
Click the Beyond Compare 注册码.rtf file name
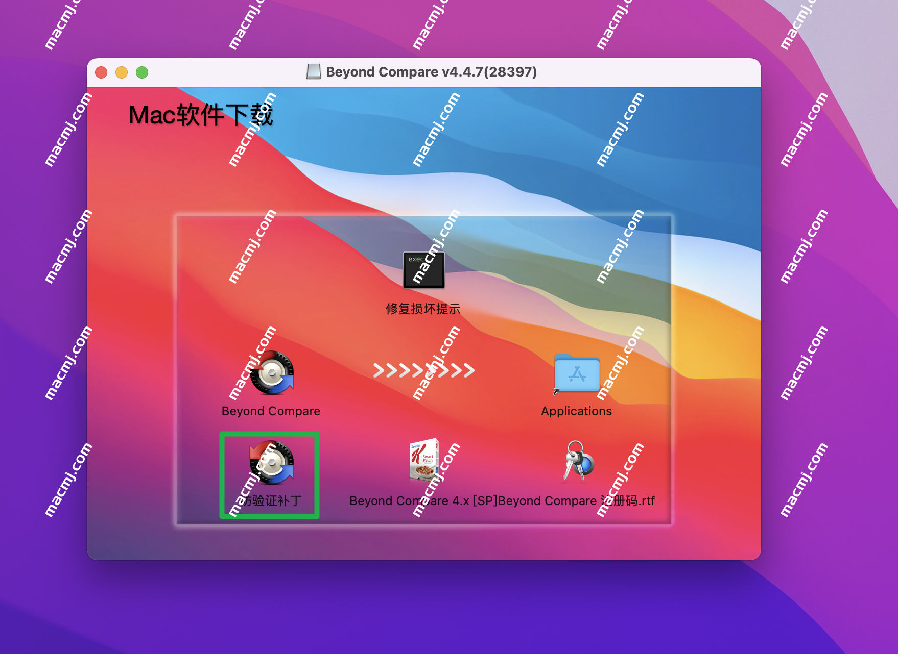coord(576,501)
